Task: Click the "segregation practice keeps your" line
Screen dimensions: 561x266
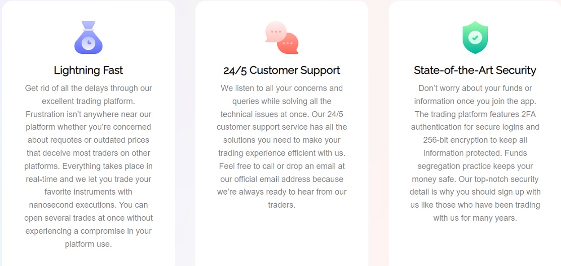Action: coord(475,166)
